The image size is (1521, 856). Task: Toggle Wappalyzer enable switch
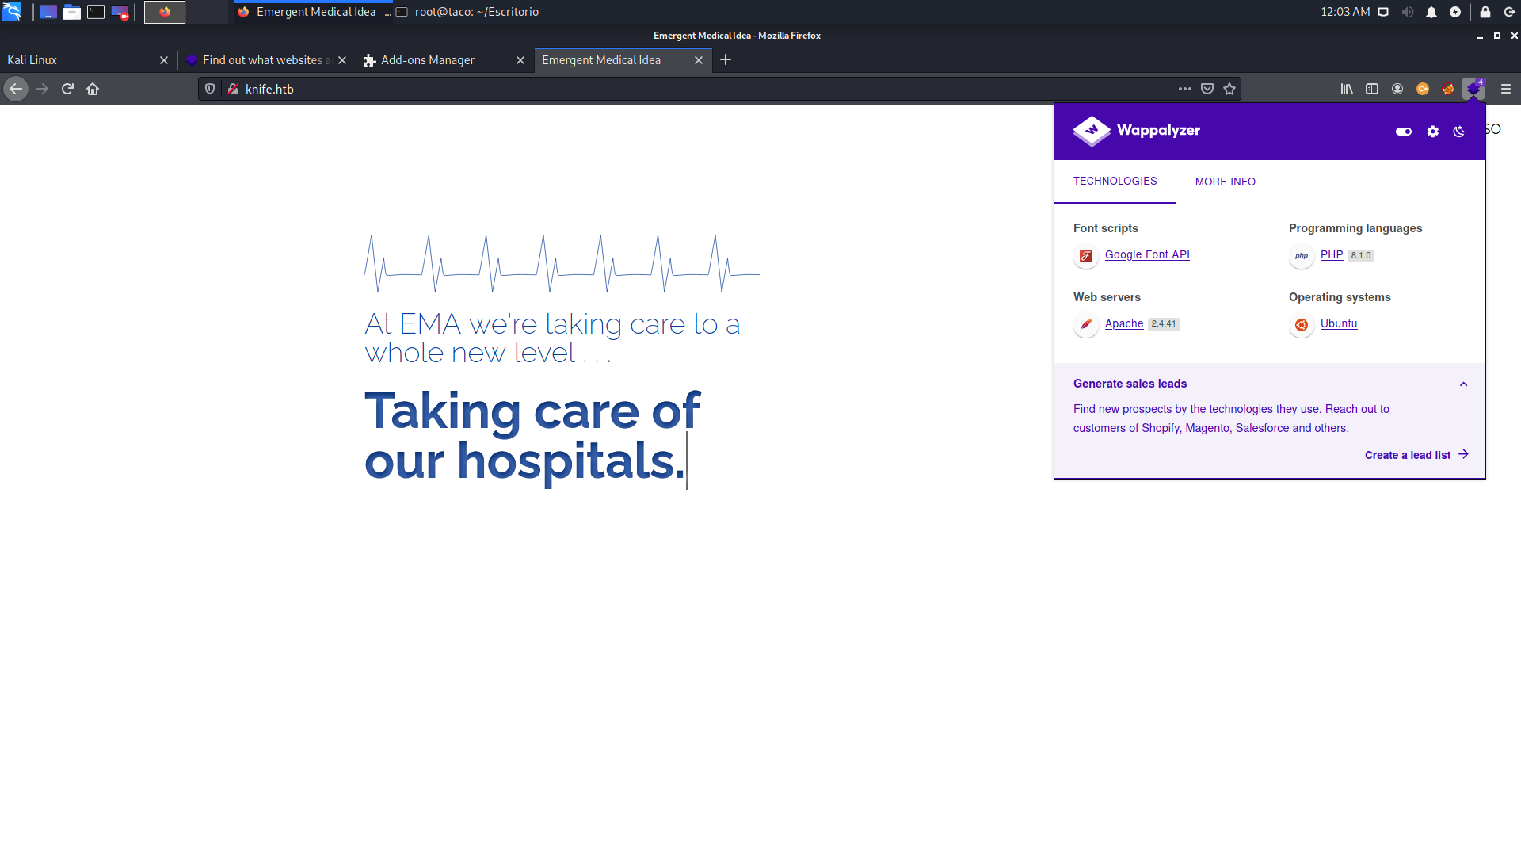point(1403,132)
